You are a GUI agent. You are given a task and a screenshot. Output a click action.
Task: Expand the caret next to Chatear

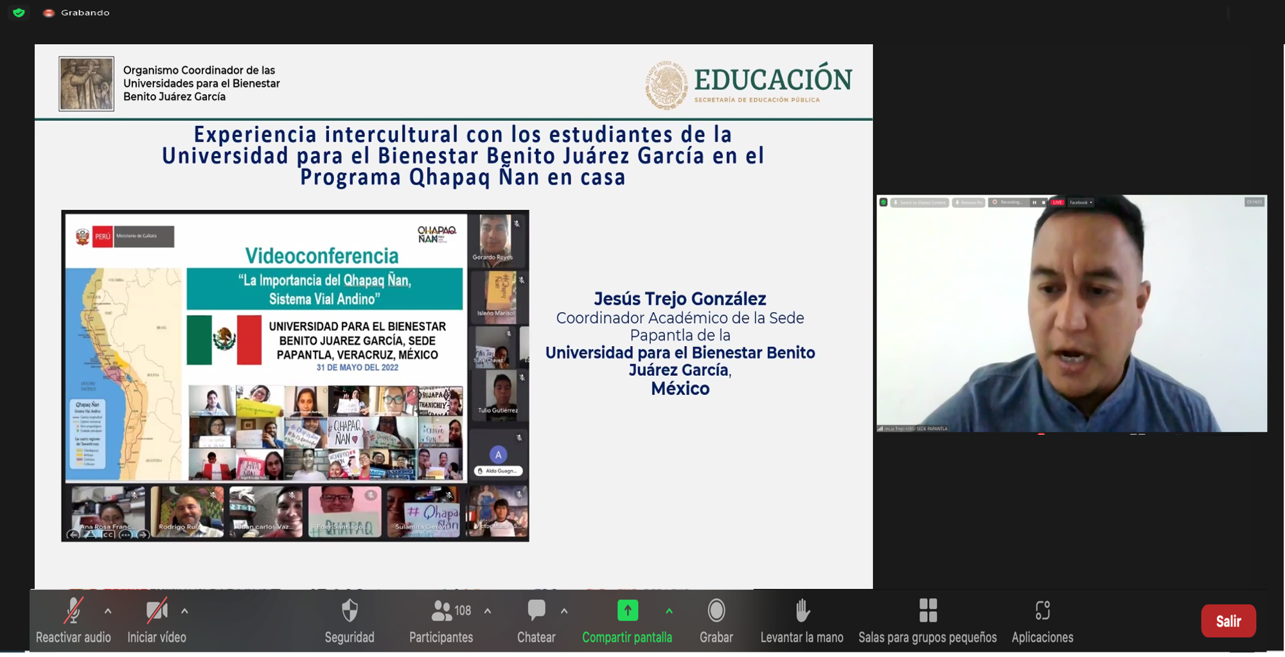pyautogui.click(x=564, y=611)
